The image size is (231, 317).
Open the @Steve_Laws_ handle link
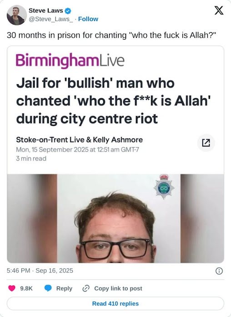[51, 19]
